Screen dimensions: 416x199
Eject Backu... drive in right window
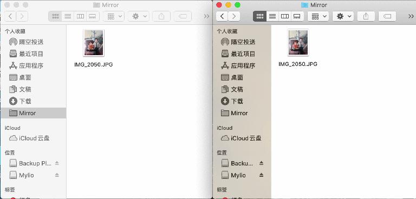[261, 163]
